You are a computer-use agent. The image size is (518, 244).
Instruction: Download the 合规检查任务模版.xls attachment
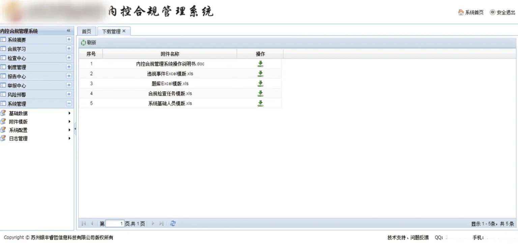260,93
